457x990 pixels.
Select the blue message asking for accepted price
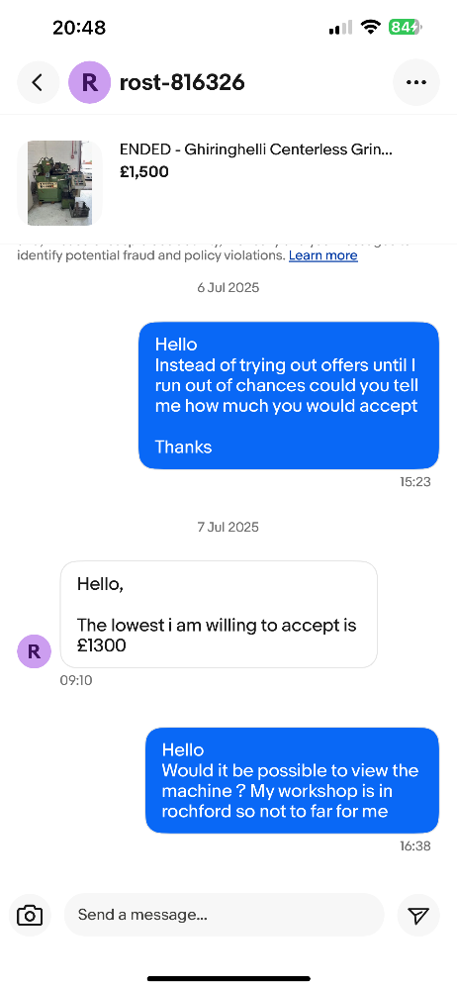[x=289, y=396]
